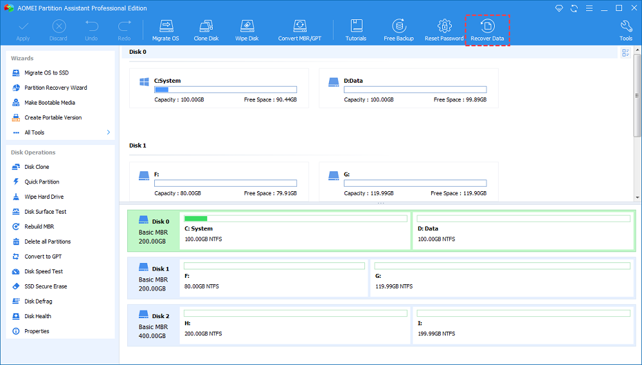Click F: 80.00GB partition in disk map

[x=274, y=278]
